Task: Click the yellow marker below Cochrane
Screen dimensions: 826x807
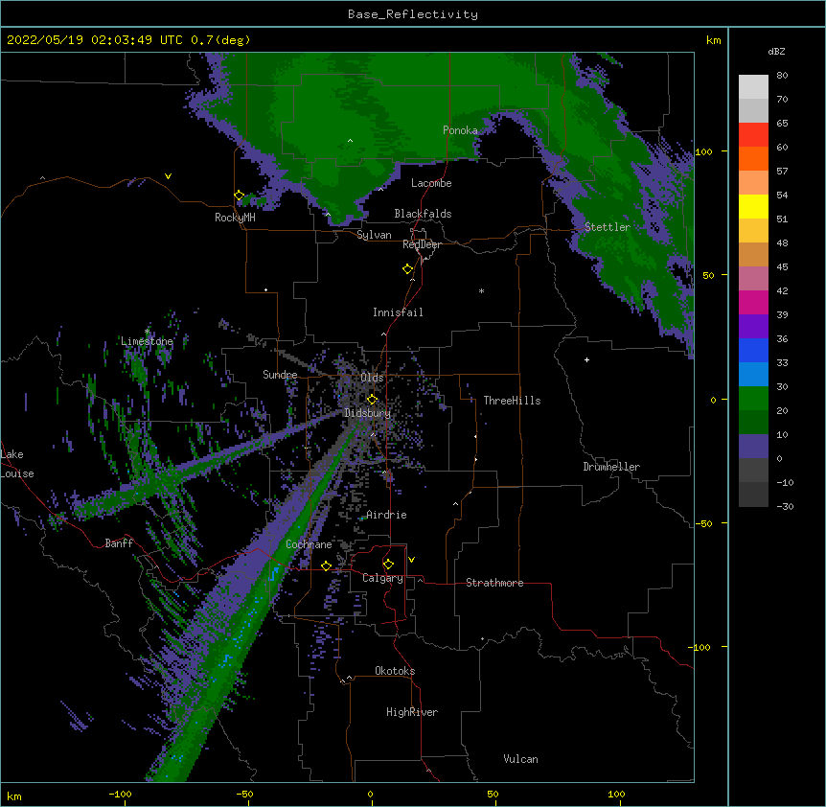Action: [x=326, y=565]
